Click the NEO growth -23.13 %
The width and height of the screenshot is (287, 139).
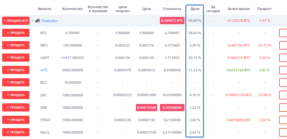[x=264, y=45]
